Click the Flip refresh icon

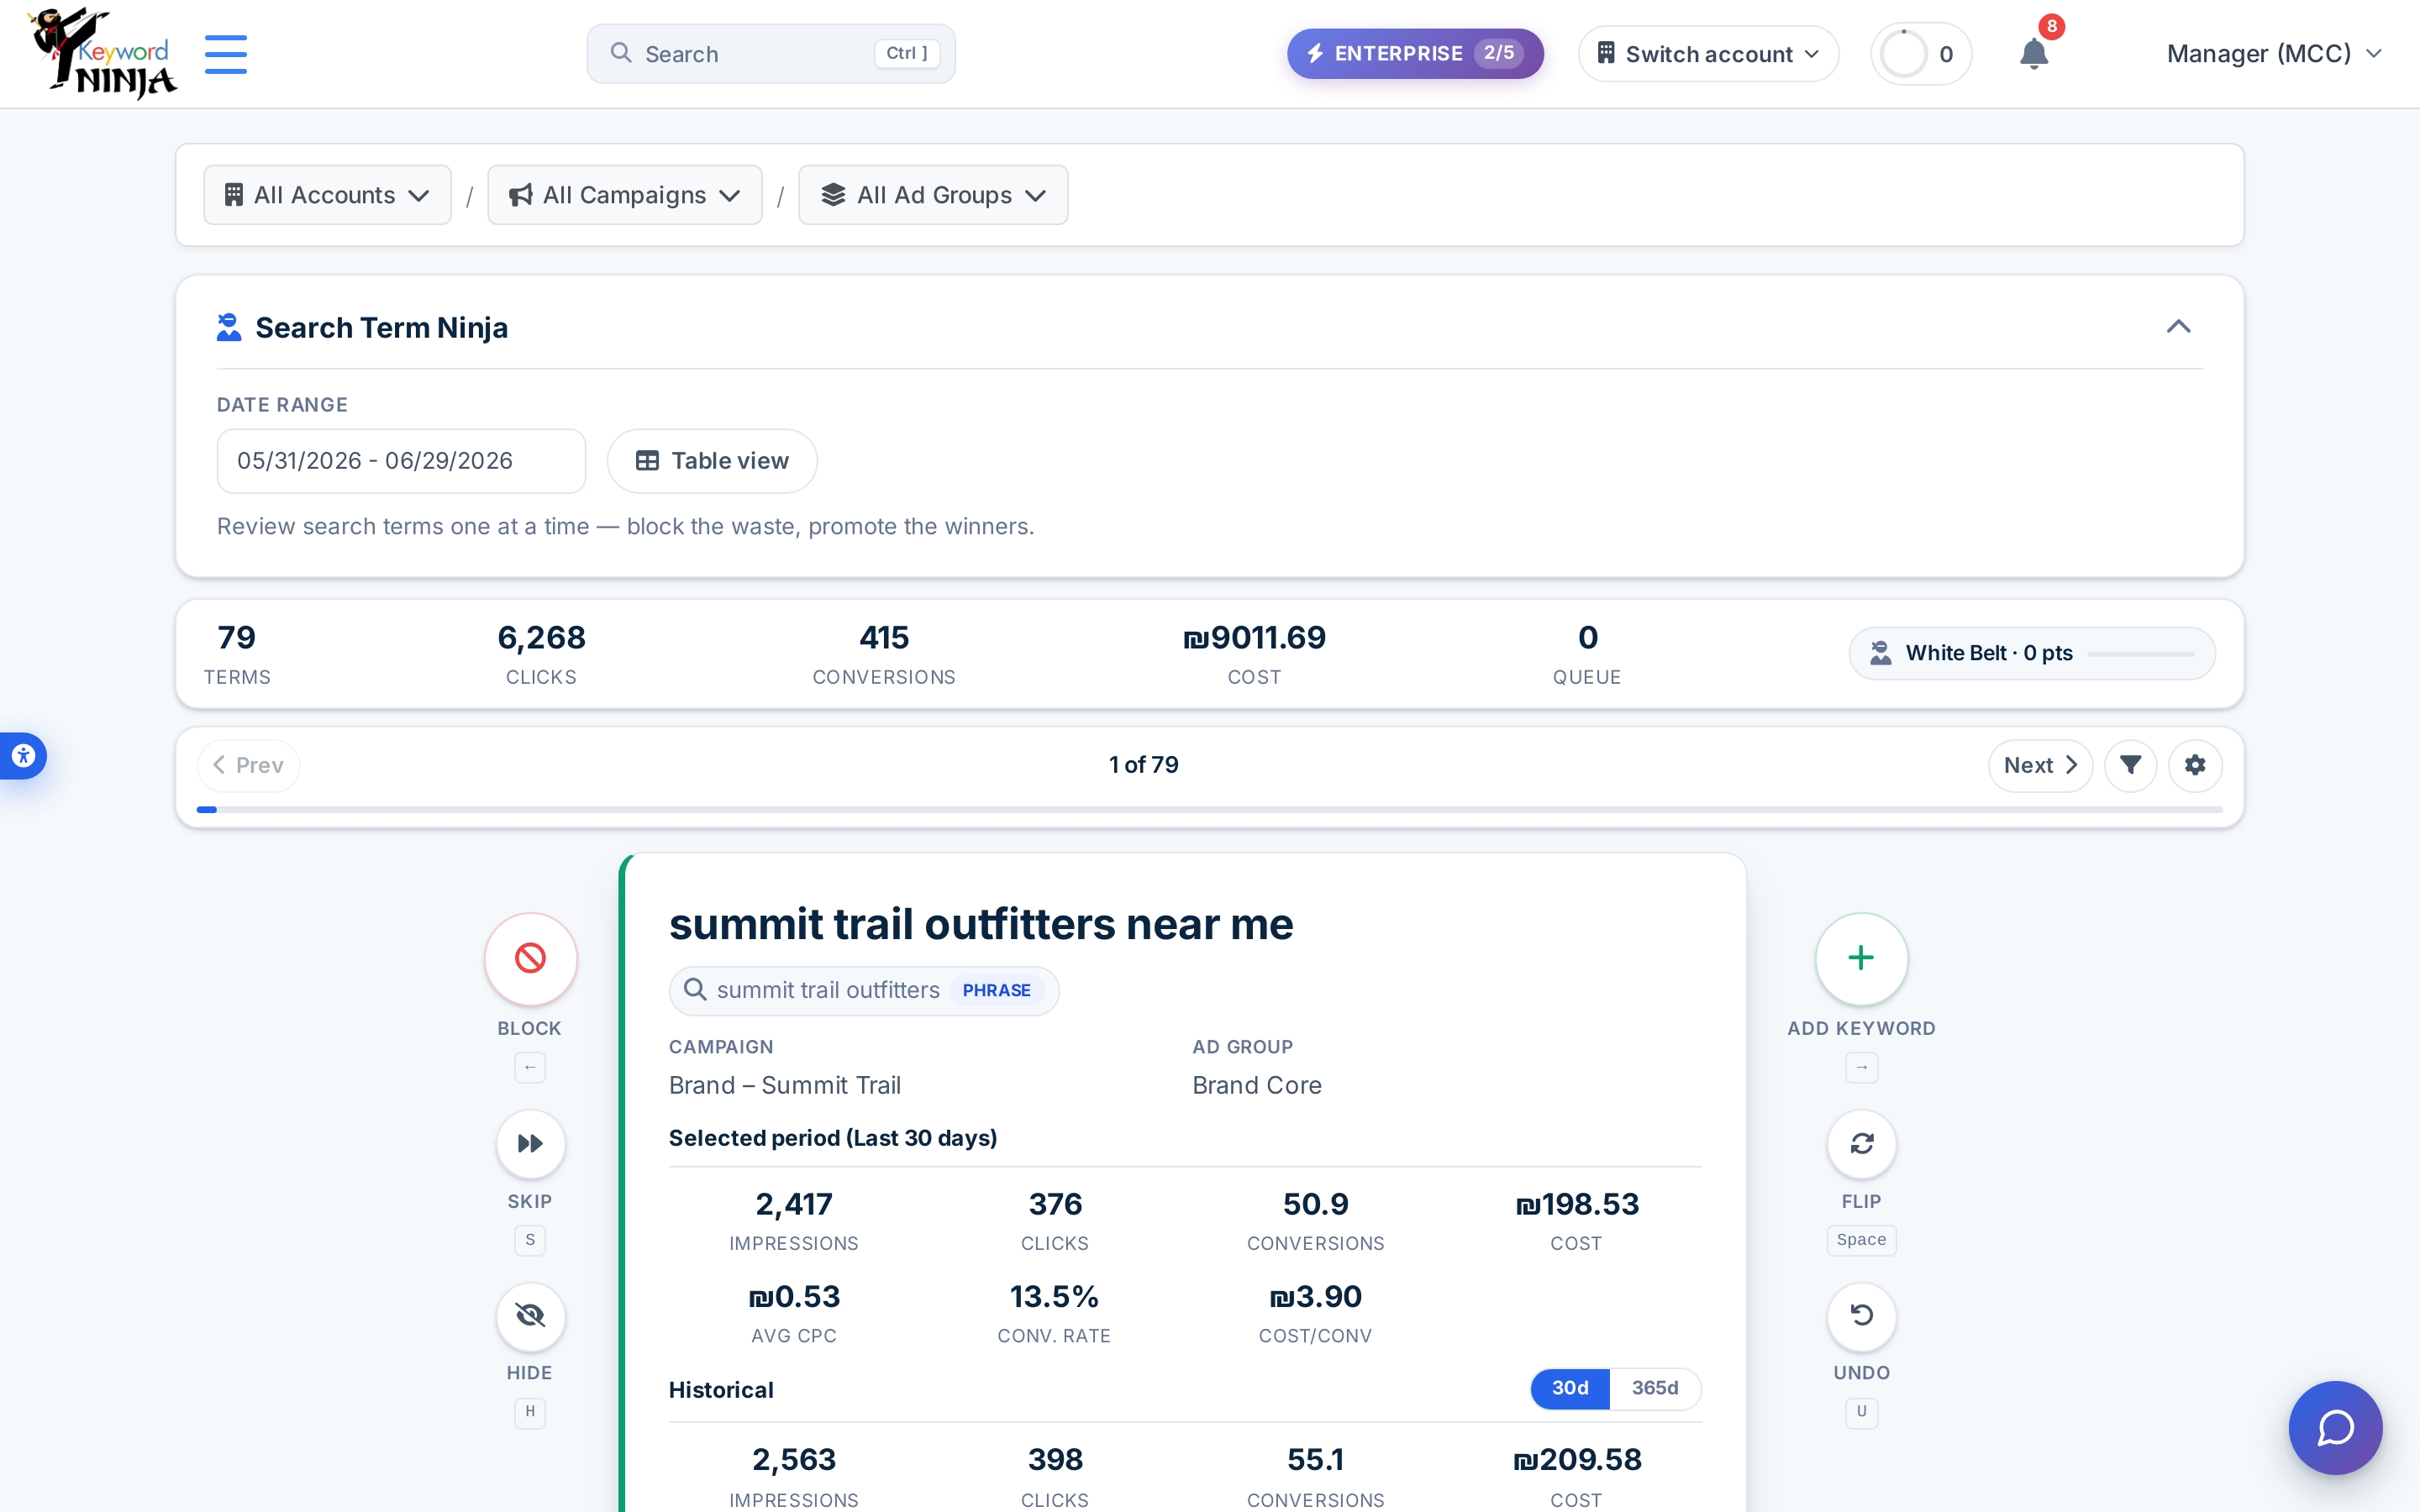(1861, 1143)
